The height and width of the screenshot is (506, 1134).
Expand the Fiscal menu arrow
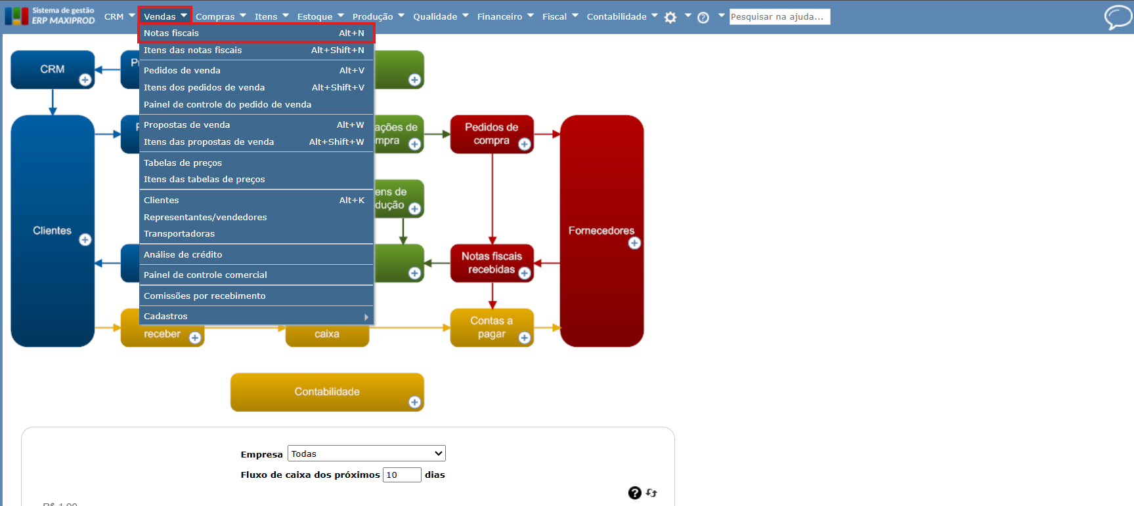pyautogui.click(x=575, y=16)
